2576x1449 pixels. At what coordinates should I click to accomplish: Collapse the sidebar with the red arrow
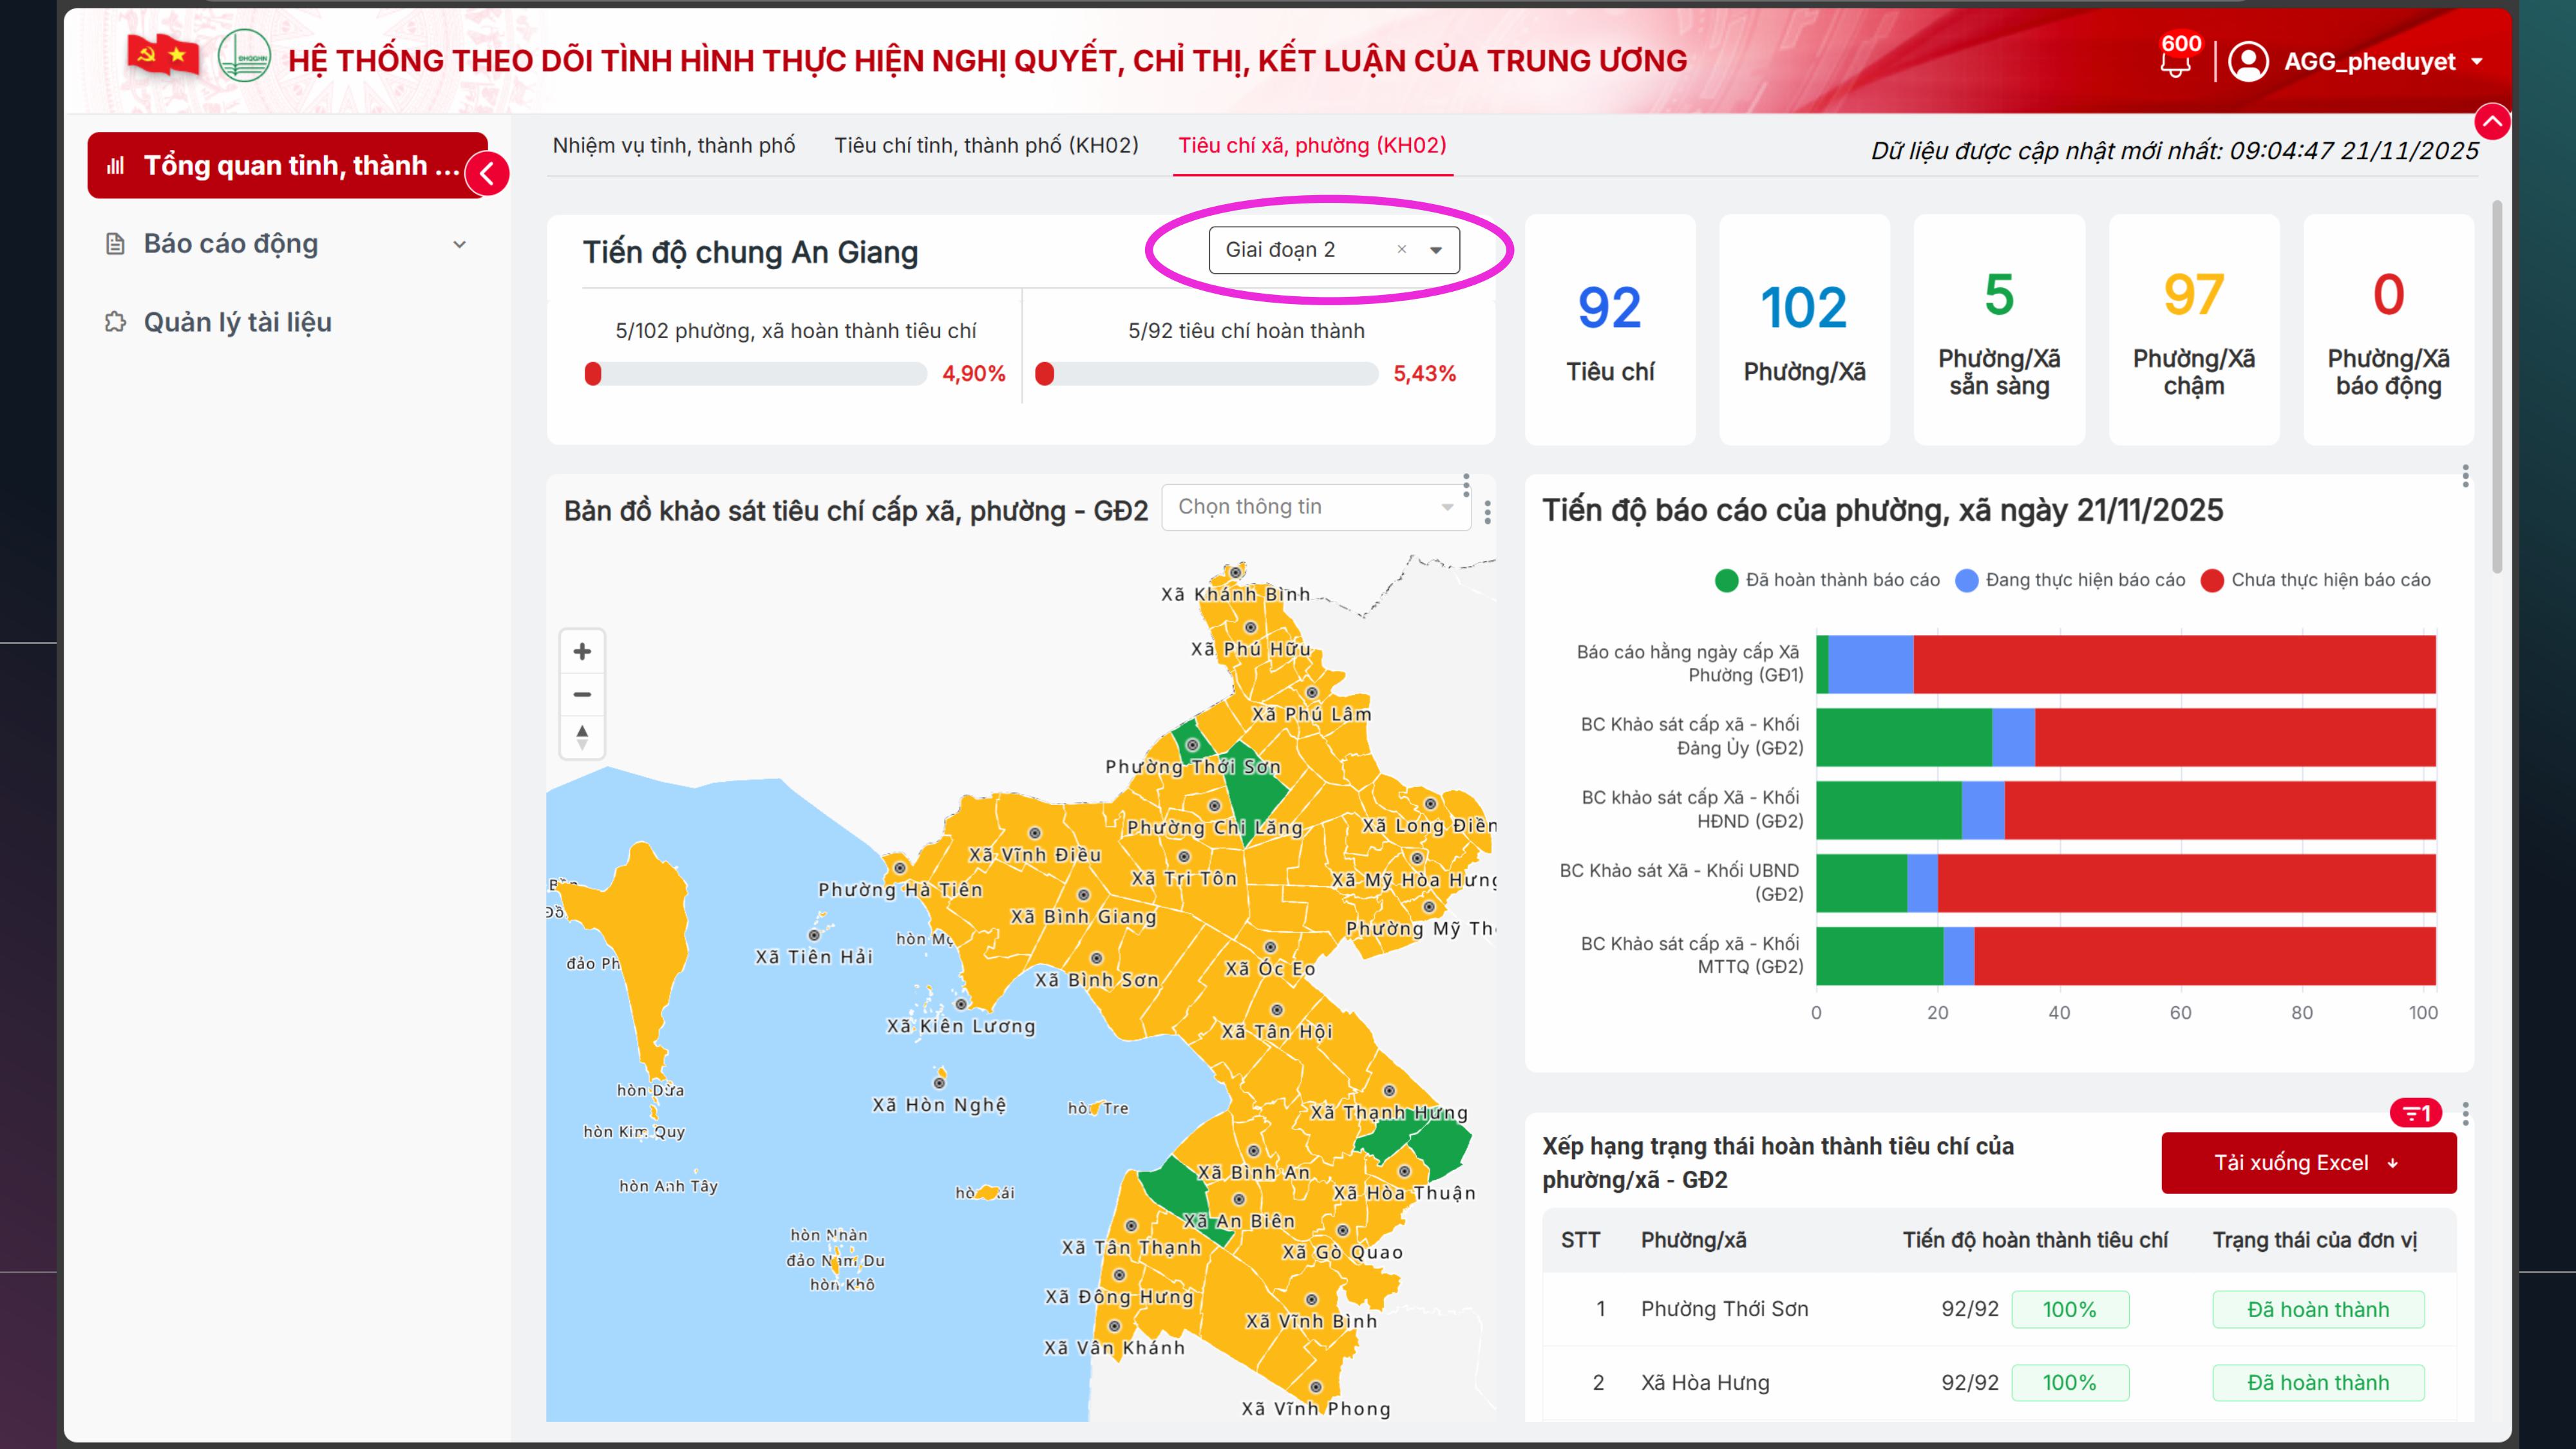[x=487, y=174]
